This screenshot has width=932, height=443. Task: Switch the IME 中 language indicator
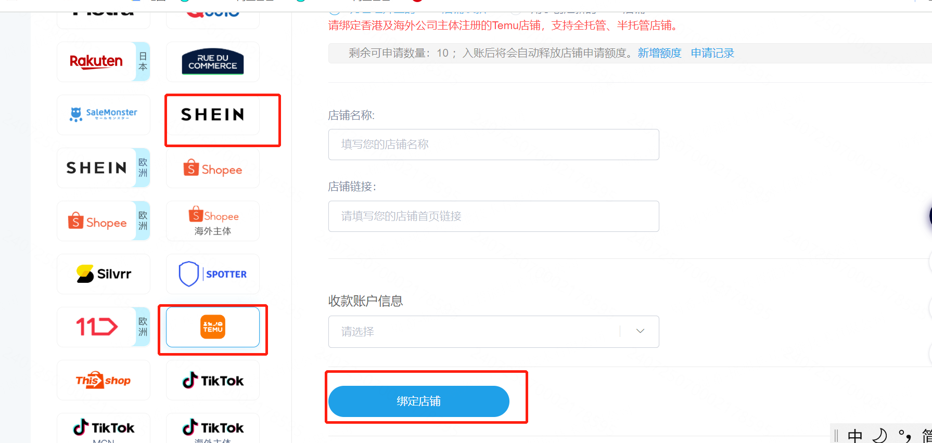click(855, 435)
